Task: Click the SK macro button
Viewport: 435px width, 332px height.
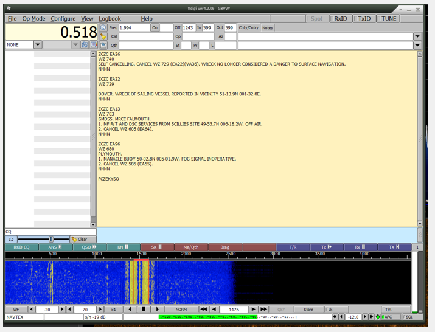Action: pos(157,247)
